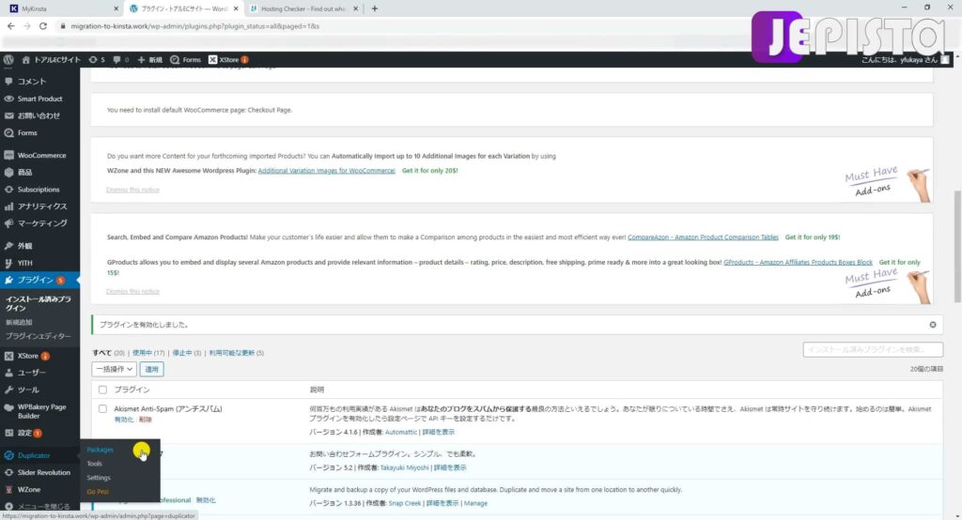Choose Packages in Duplicator flyout
The height and width of the screenshot is (520, 962).
(100, 450)
